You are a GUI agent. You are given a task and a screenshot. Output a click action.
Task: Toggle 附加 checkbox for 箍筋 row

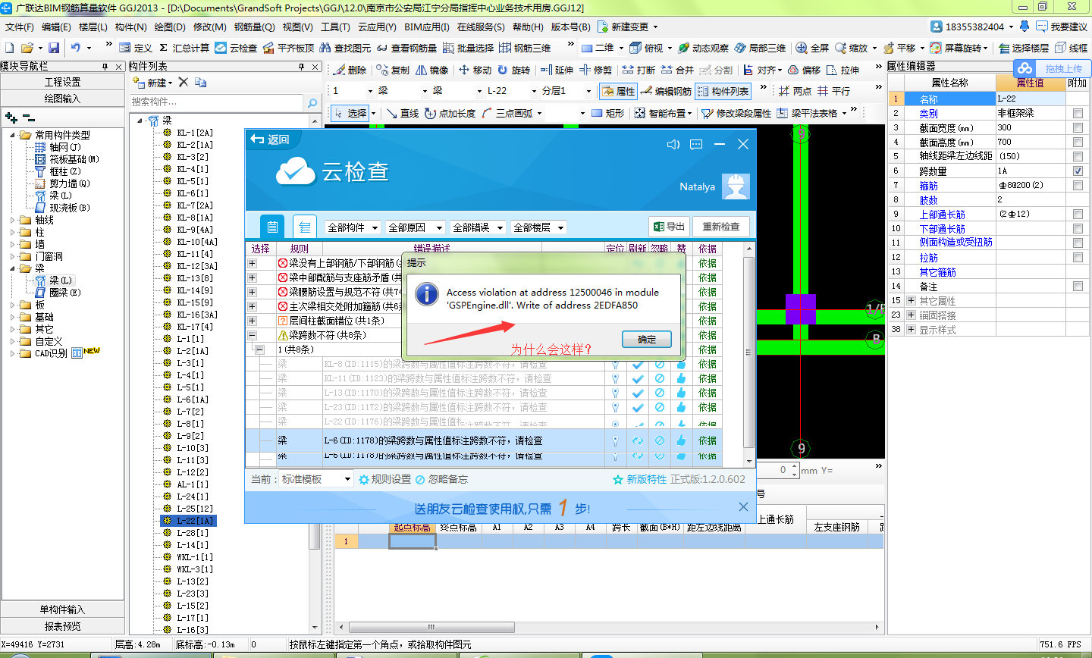coord(1078,185)
